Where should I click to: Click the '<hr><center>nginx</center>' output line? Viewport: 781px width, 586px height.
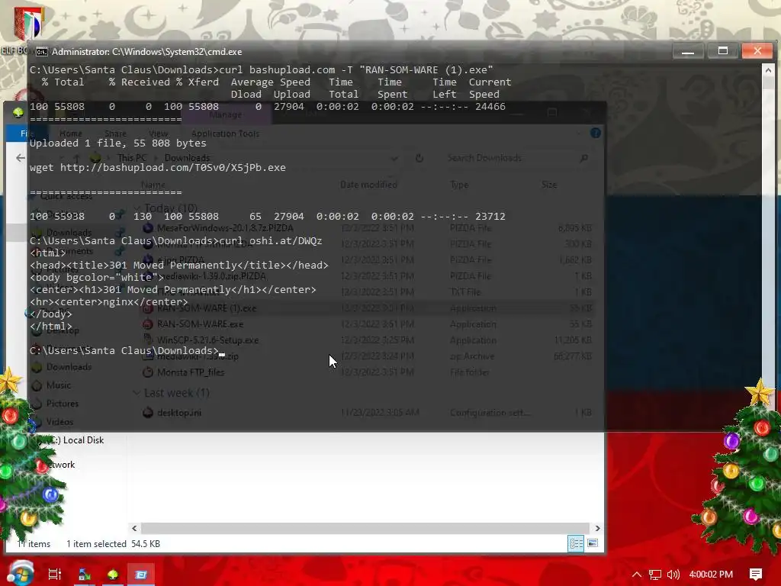109,302
